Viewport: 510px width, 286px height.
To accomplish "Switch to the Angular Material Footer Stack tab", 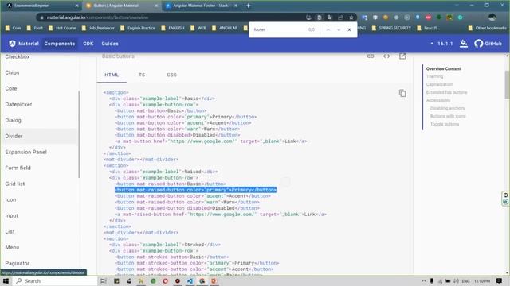I will point(201,6).
